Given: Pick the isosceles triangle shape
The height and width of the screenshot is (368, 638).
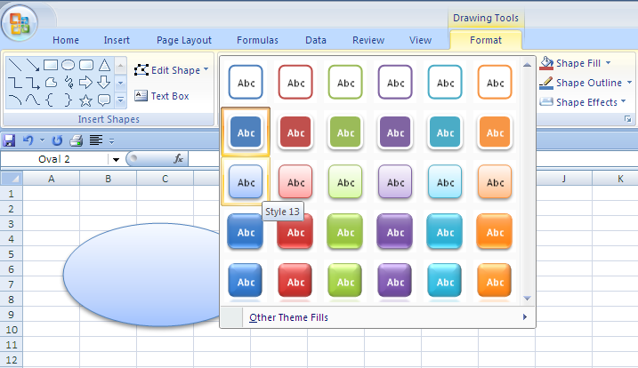Looking at the screenshot, I should pyautogui.click(x=104, y=65).
